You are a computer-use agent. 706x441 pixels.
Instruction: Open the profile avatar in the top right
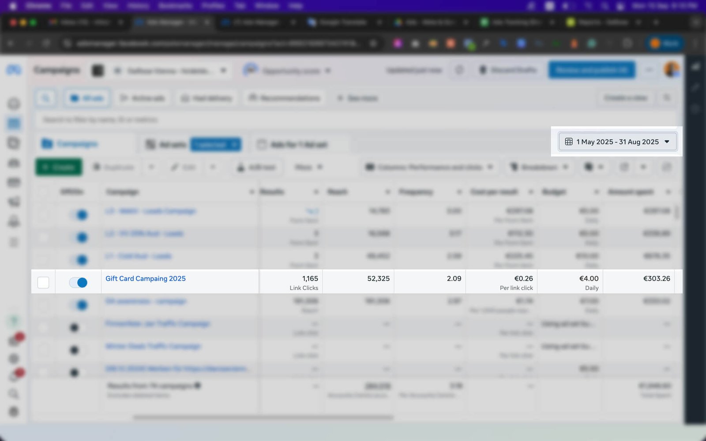[672, 70]
